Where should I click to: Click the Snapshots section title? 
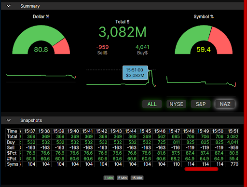pyautogui.click(x=31, y=120)
